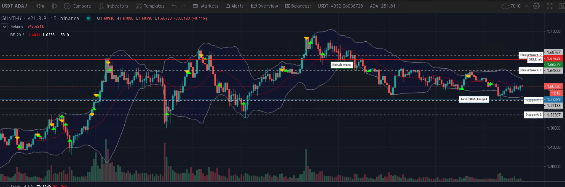Viewport: 565px width, 187px height.
Task: Open the candlestick chart style icon
Action: [x=54, y=6]
